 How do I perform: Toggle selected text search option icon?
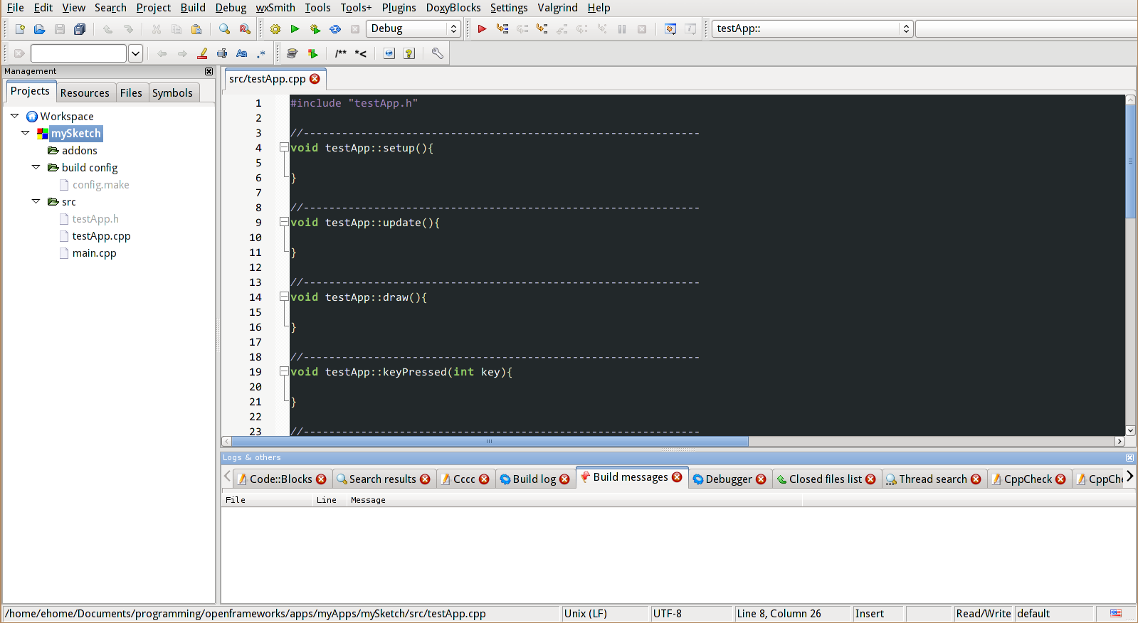coord(222,53)
